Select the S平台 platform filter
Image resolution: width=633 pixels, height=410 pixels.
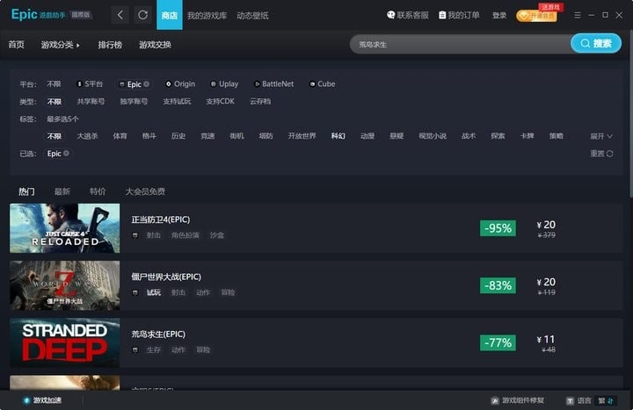90,84
